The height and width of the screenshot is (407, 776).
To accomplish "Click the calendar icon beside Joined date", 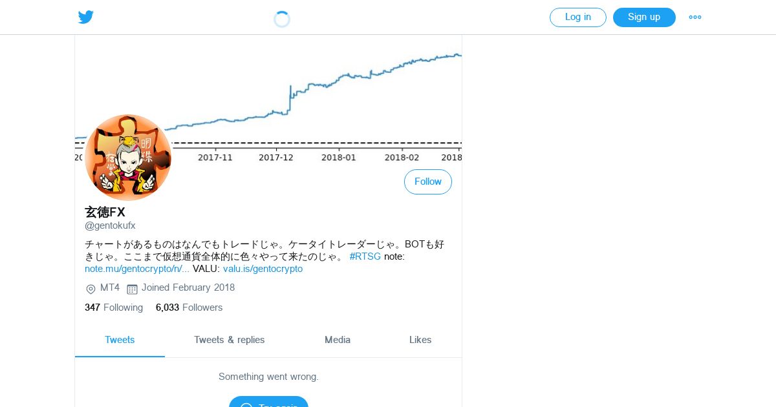I will (x=132, y=289).
